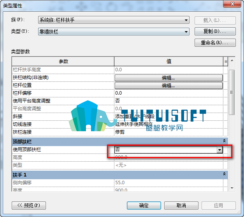Click the 参数 column header

(63, 62)
